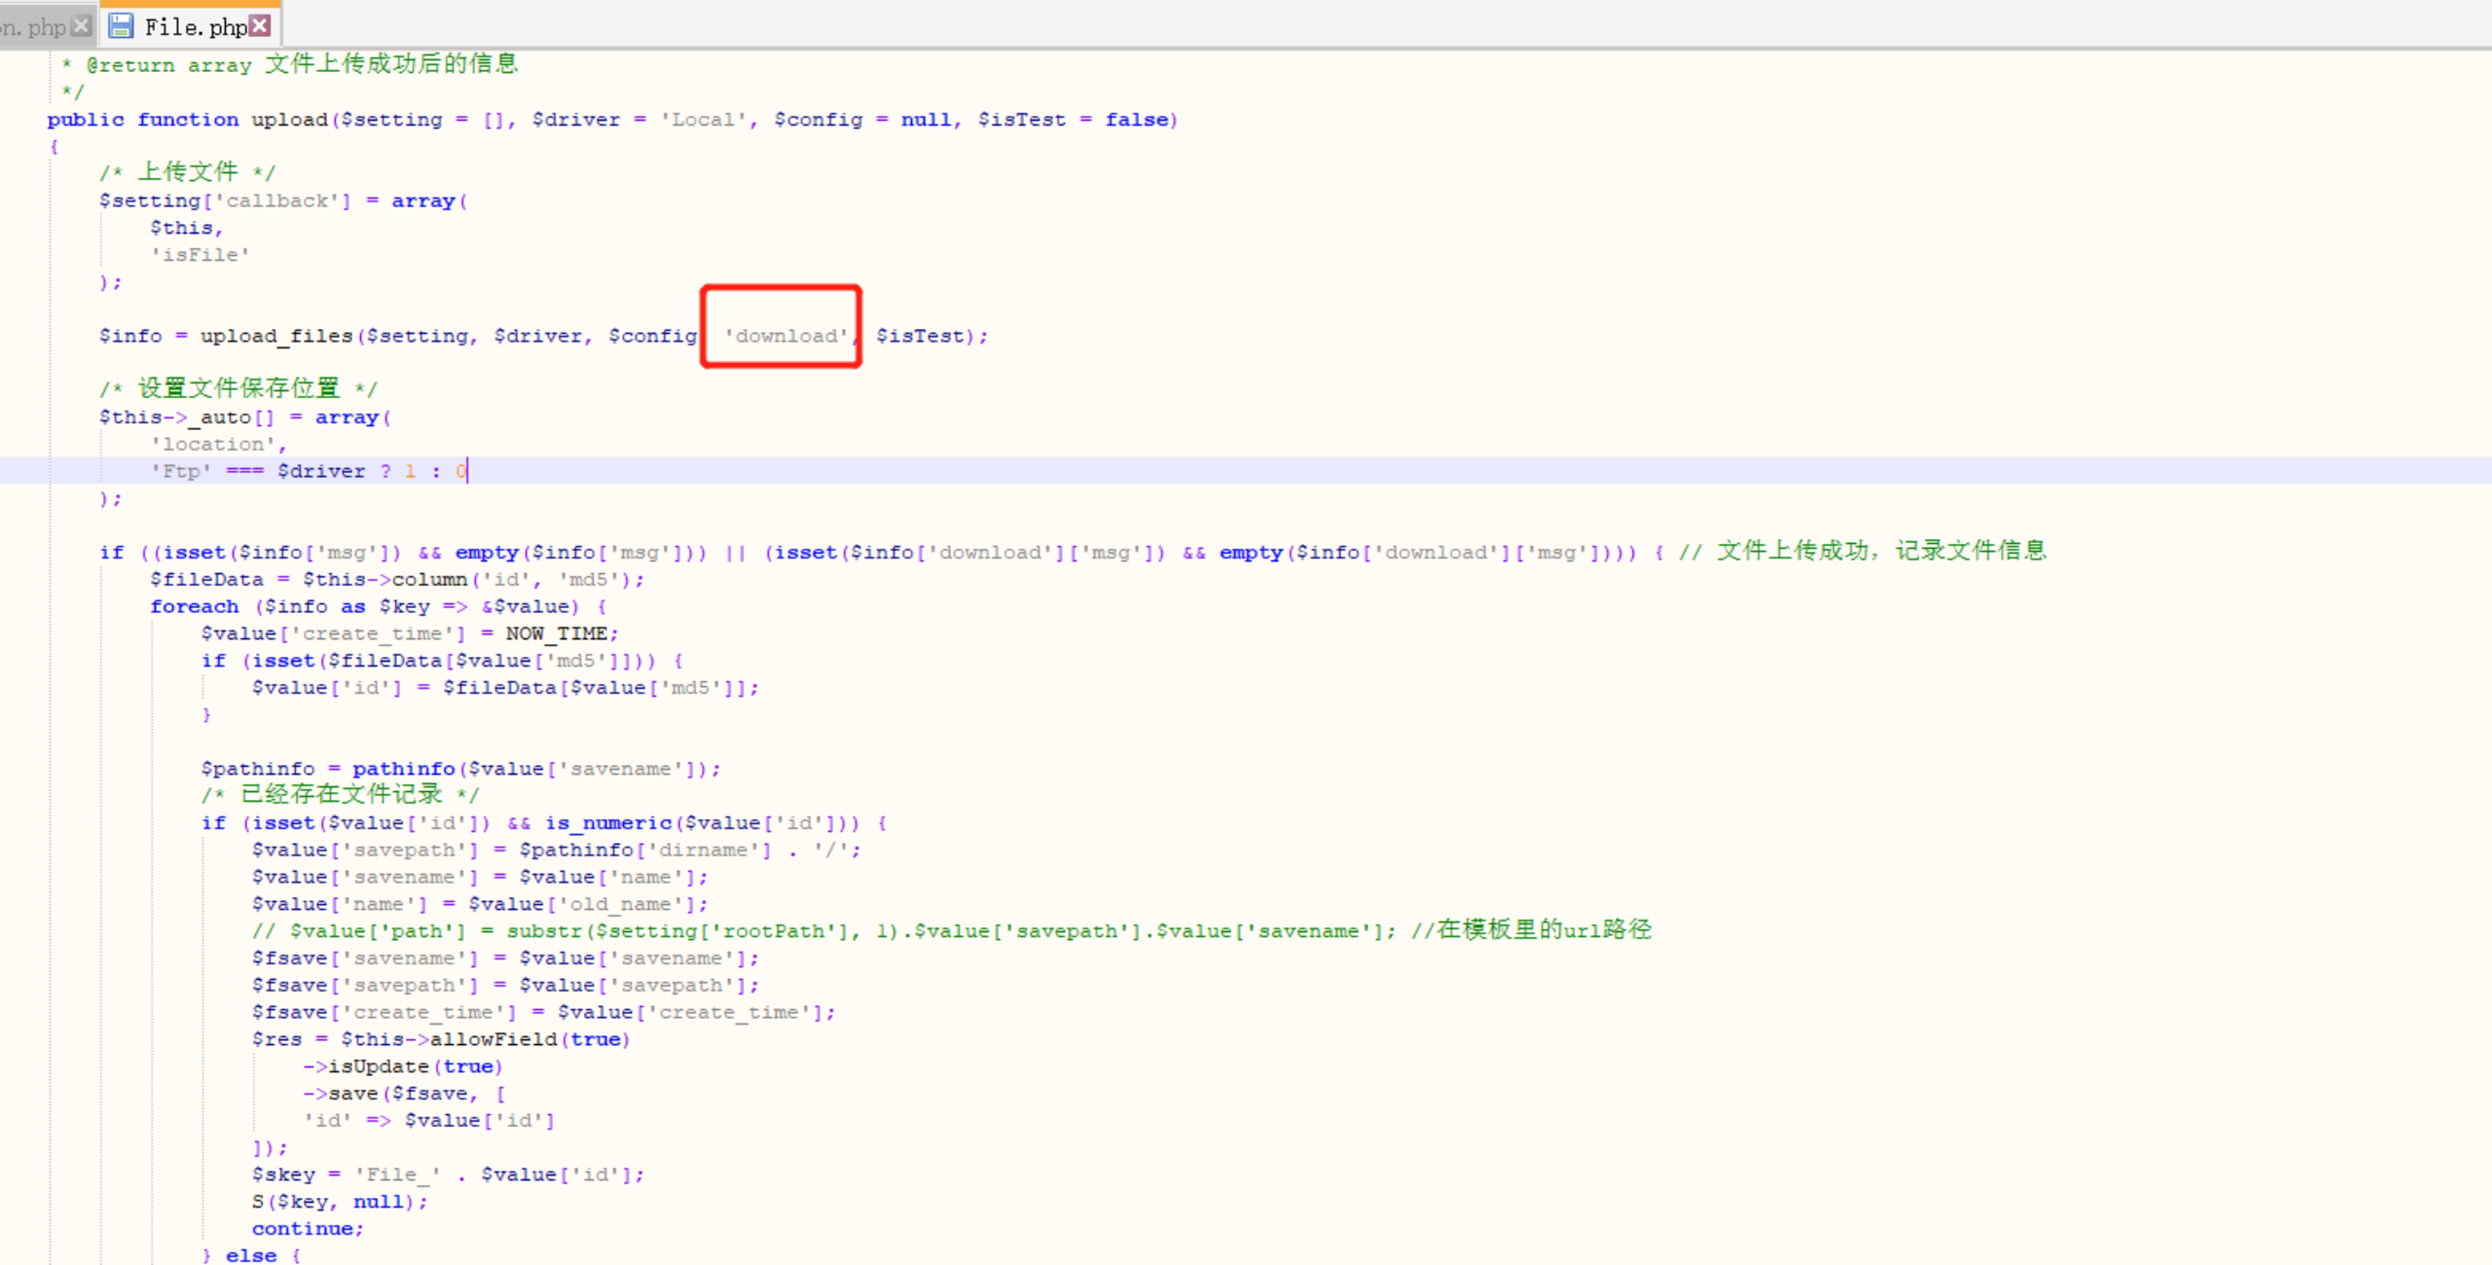This screenshot has width=2492, height=1265.
Task: Click the $value['old_name'] assignment line
Action: (480, 905)
